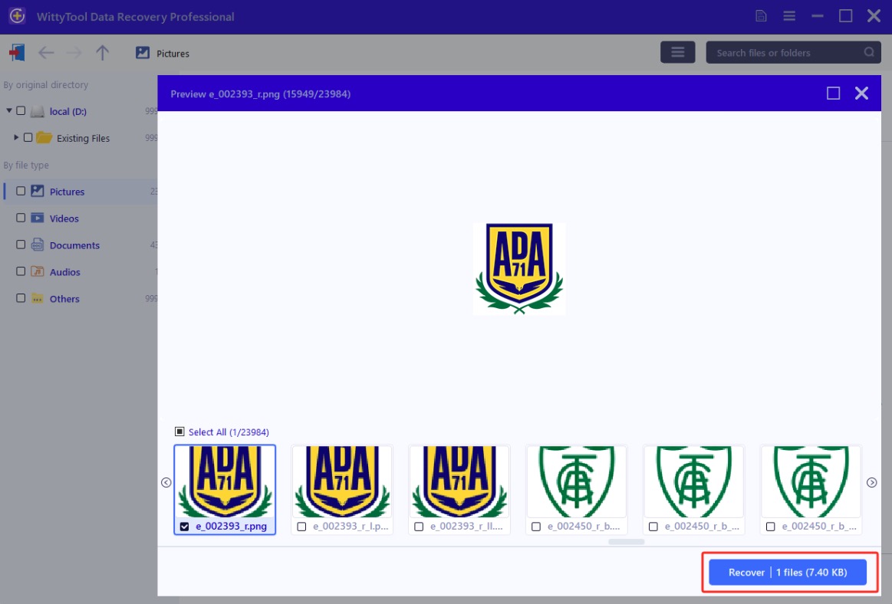Go back with the left arrow
Screen dimensions: 892x604
(x=46, y=53)
